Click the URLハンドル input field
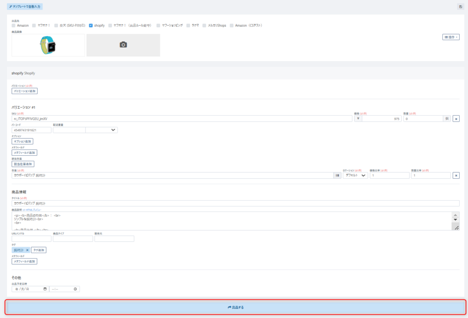Screen dimensions: 468x318 [32, 238]
